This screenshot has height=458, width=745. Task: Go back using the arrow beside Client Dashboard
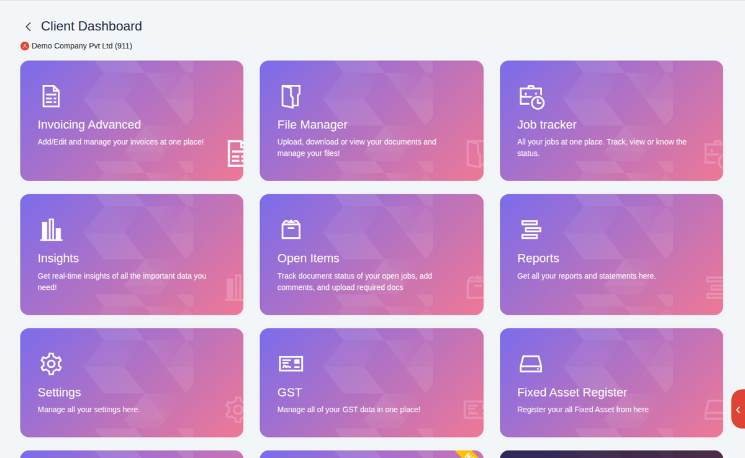pyautogui.click(x=28, y=27)
